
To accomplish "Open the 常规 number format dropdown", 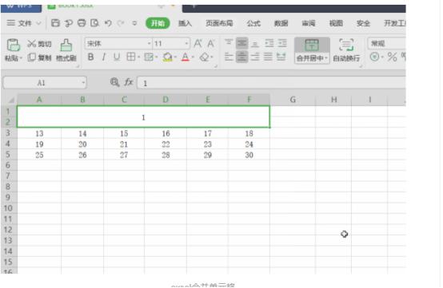I will [386, 43].
